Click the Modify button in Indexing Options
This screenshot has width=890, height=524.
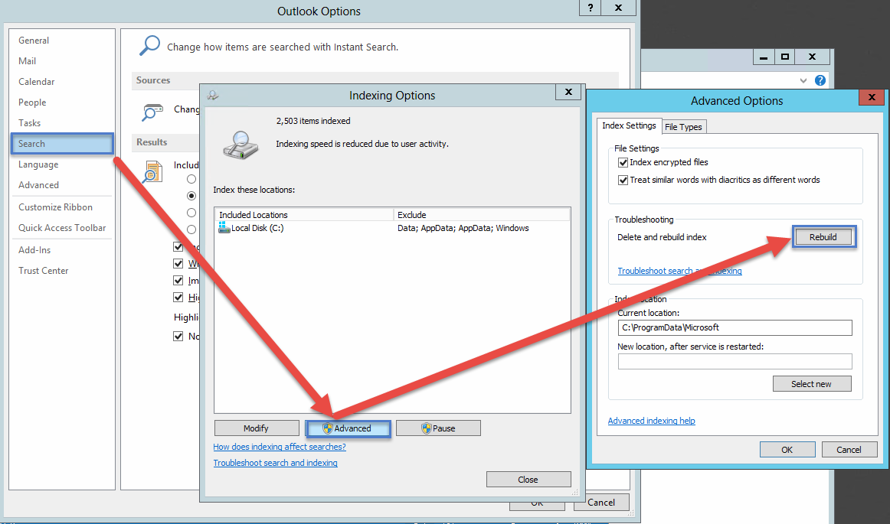click(257, 428)
